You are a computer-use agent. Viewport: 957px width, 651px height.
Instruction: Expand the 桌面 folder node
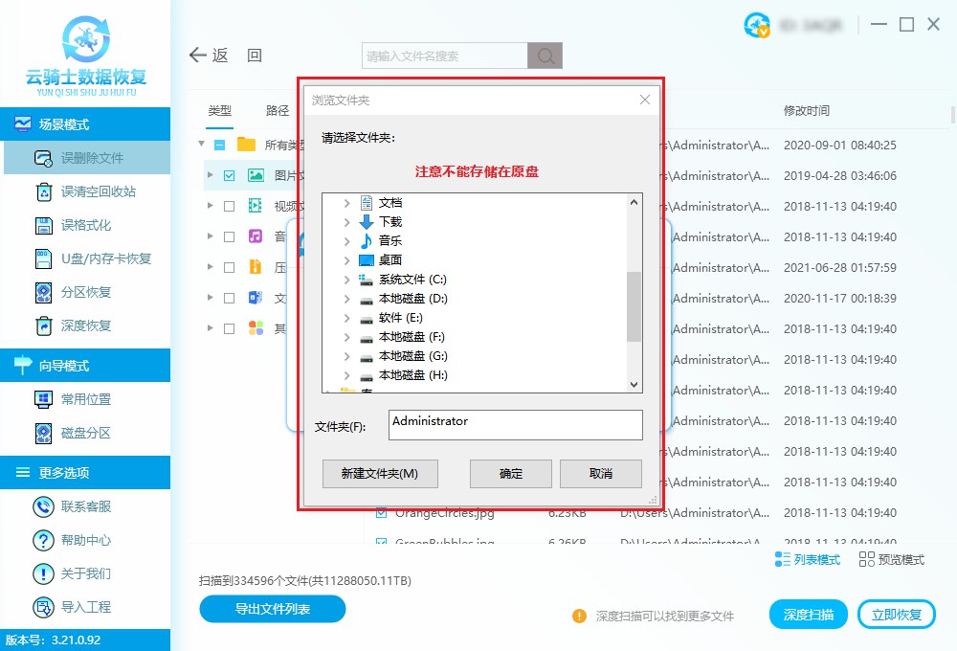coord(346,260)
